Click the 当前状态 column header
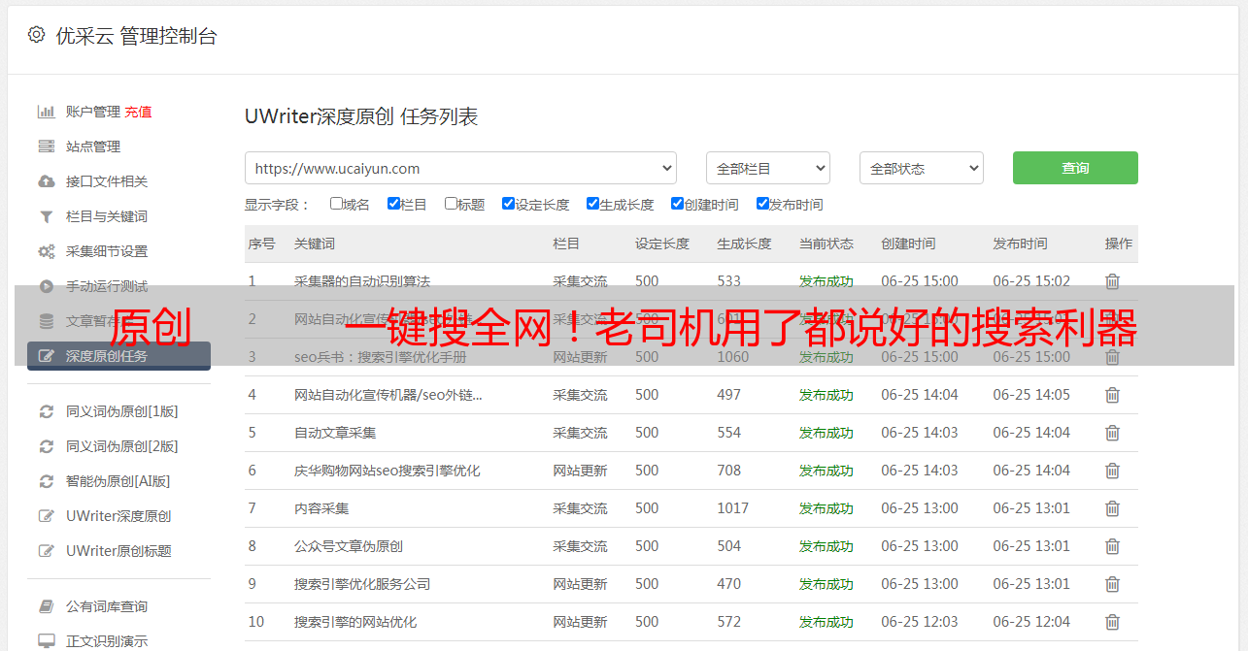This screenshot has width=1248, height=651. pyautogui.click(x=826, y=244)
